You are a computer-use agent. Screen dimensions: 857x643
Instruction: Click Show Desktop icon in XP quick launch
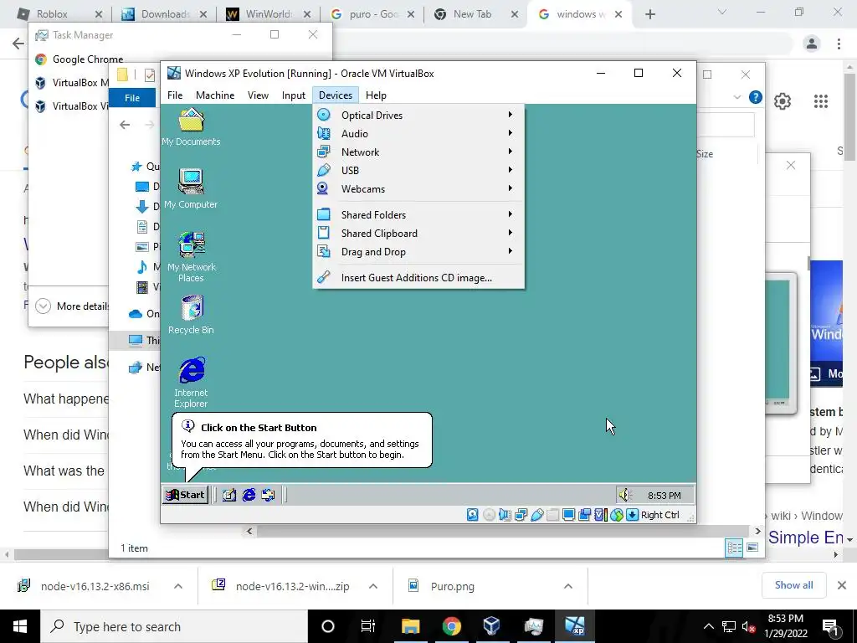pos(229,495)
